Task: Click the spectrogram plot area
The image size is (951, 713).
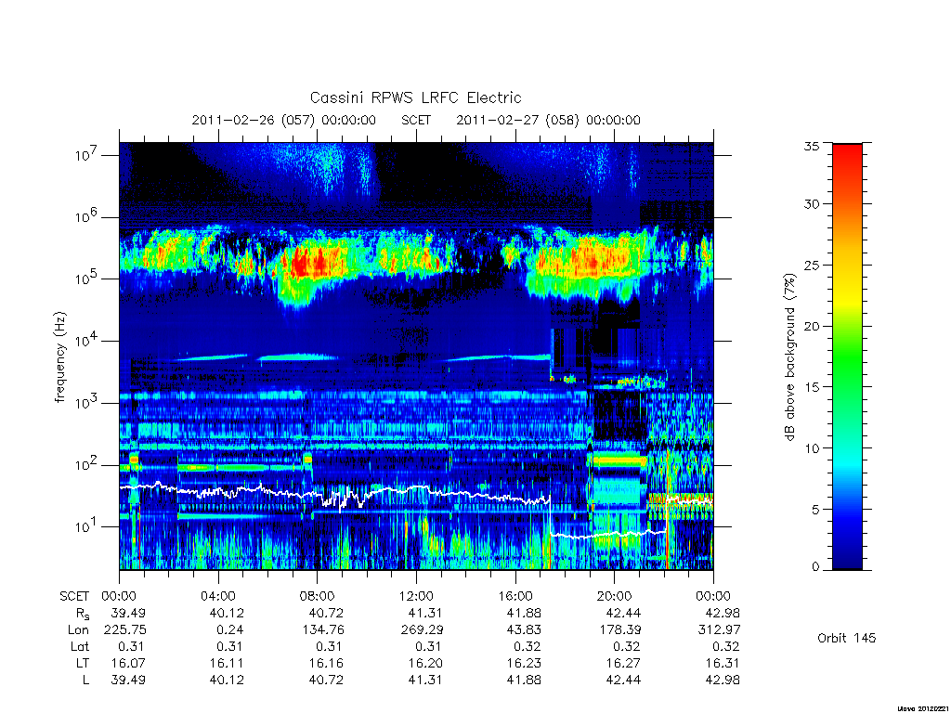Action: point(416,356)
